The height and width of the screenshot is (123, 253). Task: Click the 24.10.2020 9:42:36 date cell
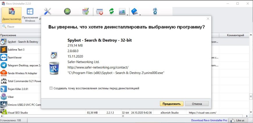141,113
